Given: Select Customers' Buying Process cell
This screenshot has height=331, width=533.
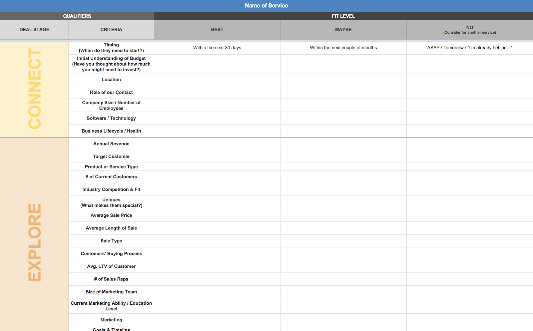Looking at the screenshot, I should (111, 254).
